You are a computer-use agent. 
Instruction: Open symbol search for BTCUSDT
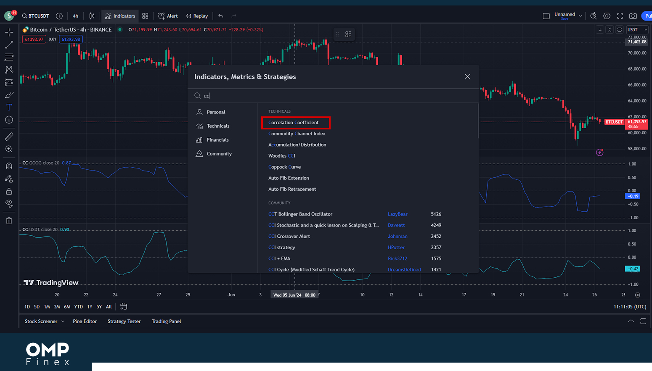point(36,16)
